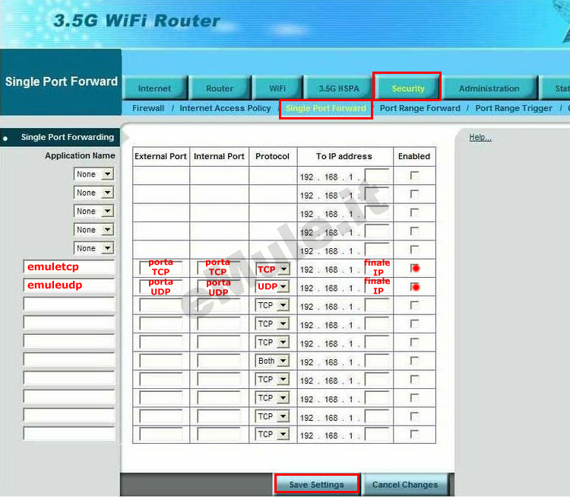Expand the first None application dropdown
The height and width of the screenshot is (497, 570).
(93, 174)
